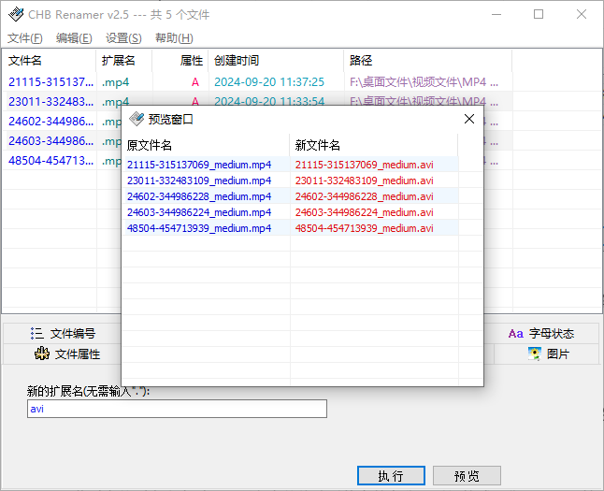The height and width of the screenshot is (491, 604).
Task: Open the 文件属性 tab
Action: coord(63,354)
